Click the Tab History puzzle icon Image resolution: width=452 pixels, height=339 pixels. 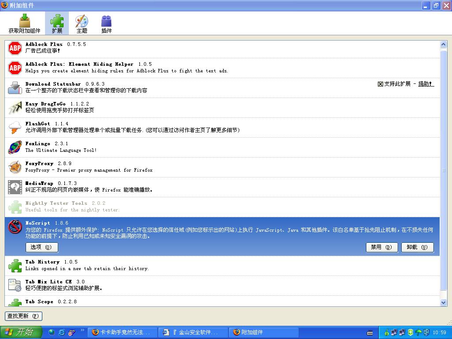coord(15,266)
